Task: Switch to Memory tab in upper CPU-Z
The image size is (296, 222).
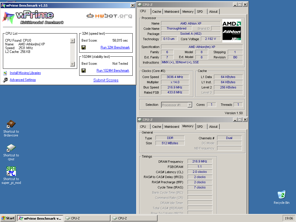Action: point(188,12)
